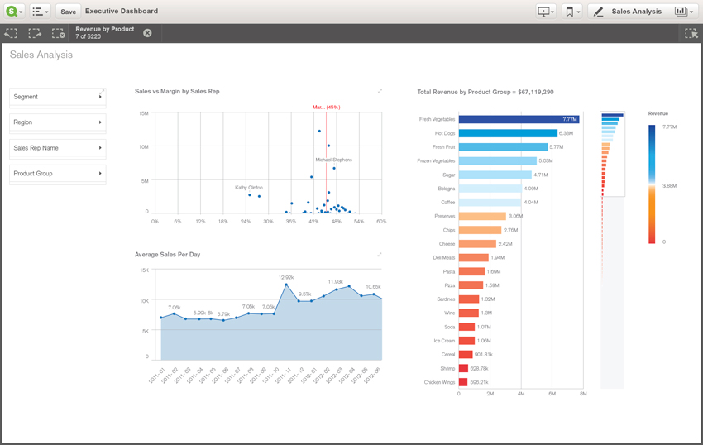Maximize the Average Sales Per Day chart
703x445 pixels.
pyautogui.click(x=380, y=255)
